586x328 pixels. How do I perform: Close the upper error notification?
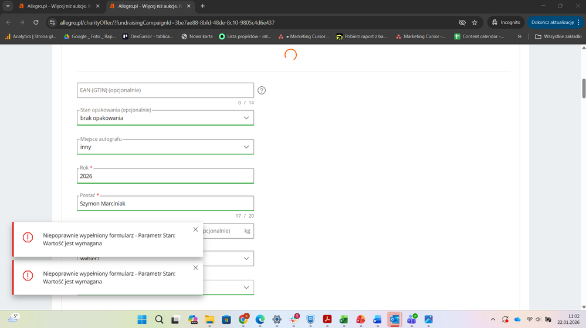tap(196, 229)
